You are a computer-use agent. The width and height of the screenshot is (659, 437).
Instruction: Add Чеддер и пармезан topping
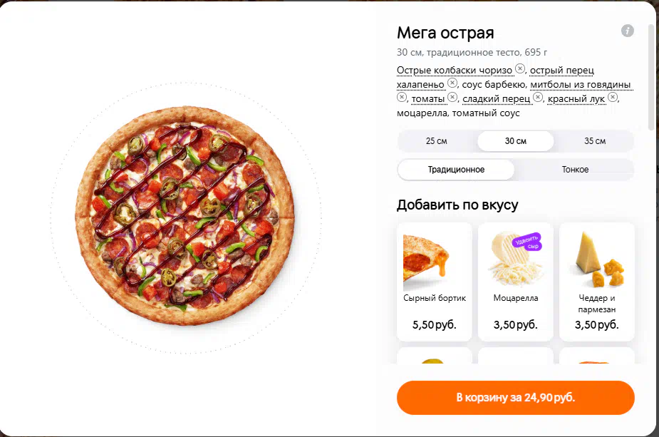(597, 282)
